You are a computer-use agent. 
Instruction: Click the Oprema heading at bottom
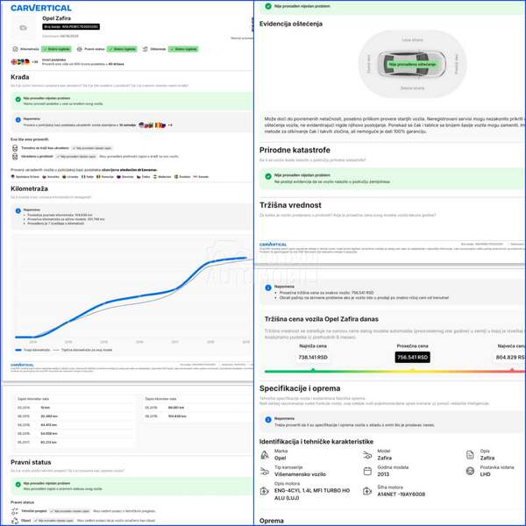[272, 521]
